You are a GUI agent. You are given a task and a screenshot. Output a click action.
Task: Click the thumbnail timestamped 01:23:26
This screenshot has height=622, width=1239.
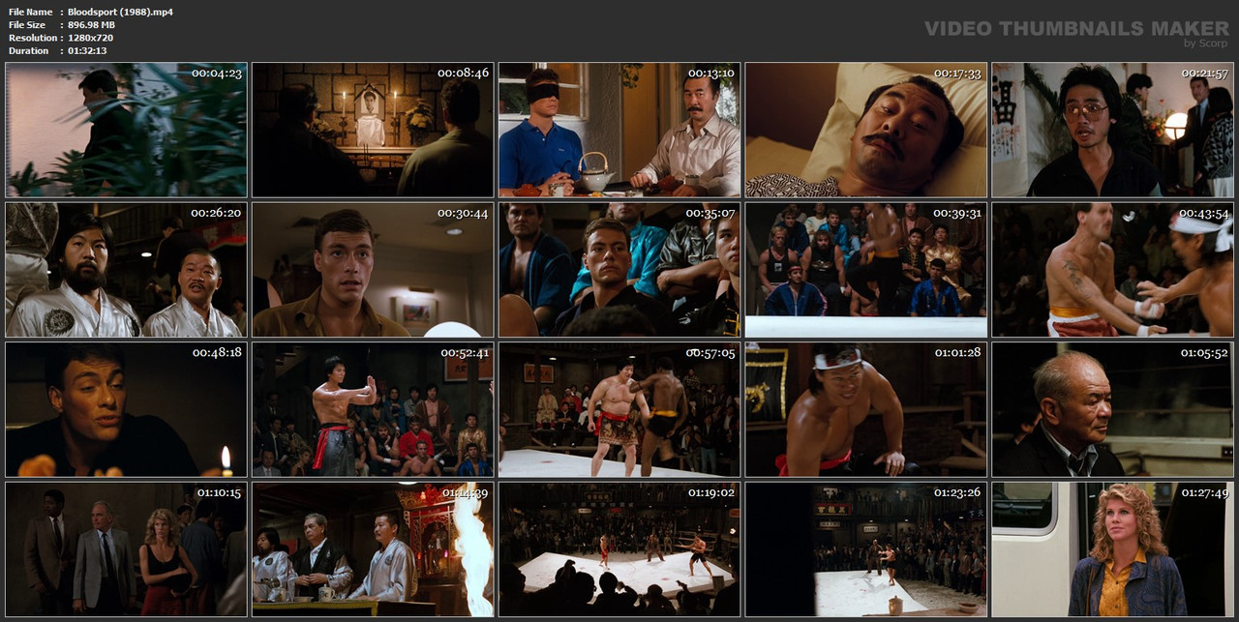(866, 549)
